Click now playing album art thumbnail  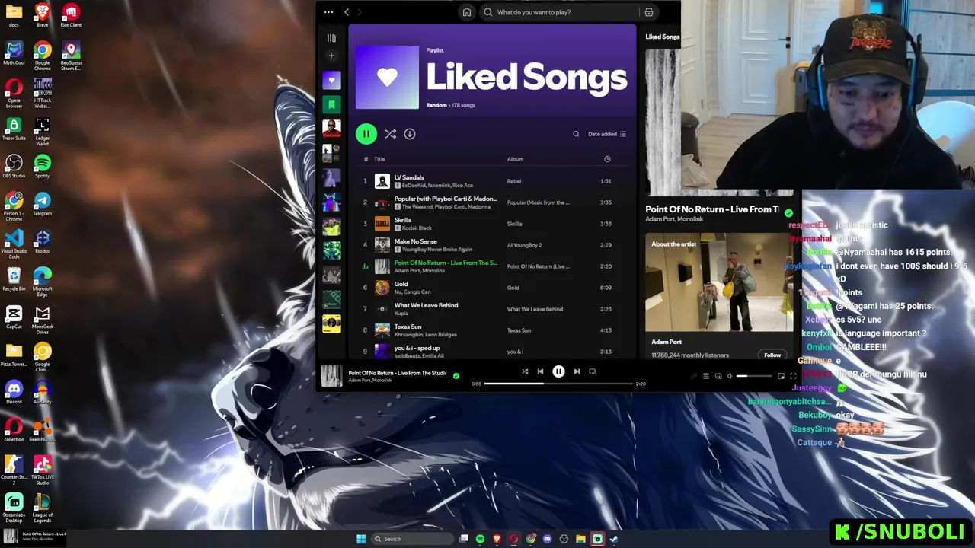(x=331, y=376)
